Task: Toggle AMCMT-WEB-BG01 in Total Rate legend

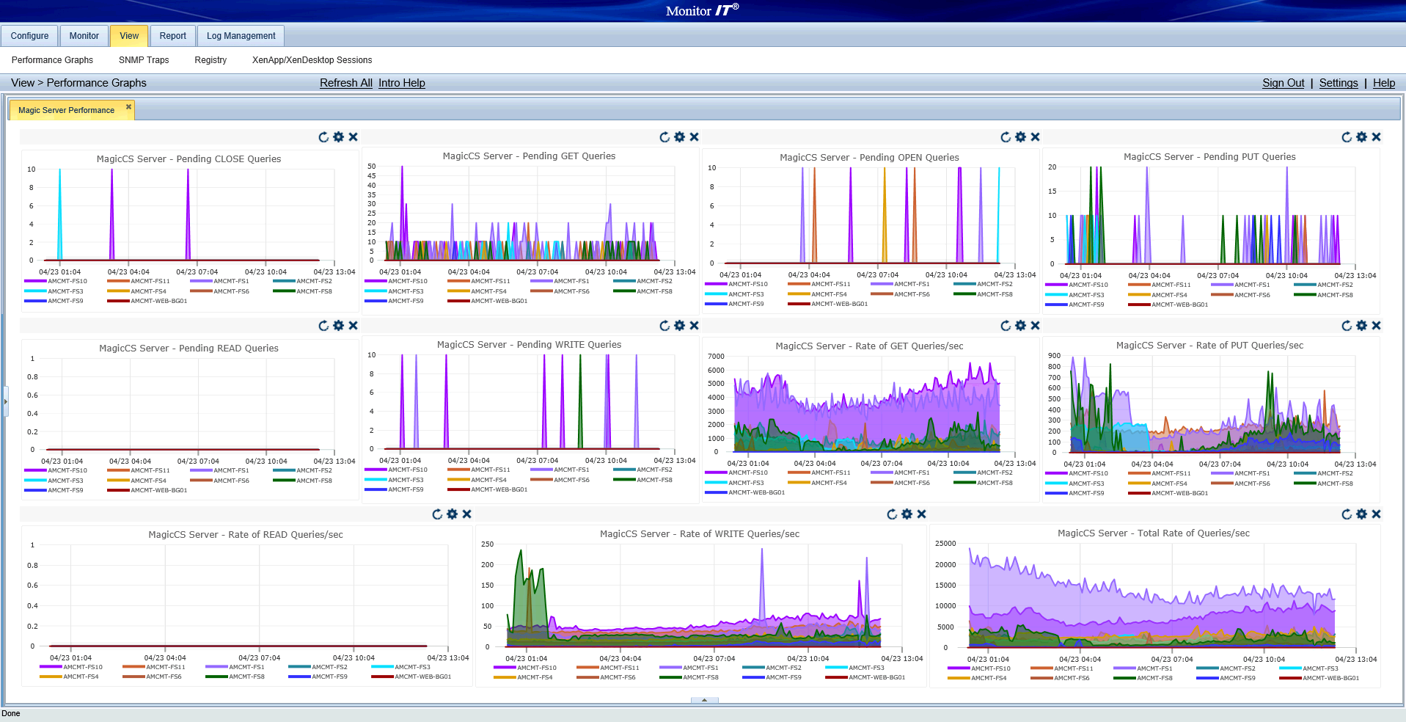Action: click(1330, 678)
